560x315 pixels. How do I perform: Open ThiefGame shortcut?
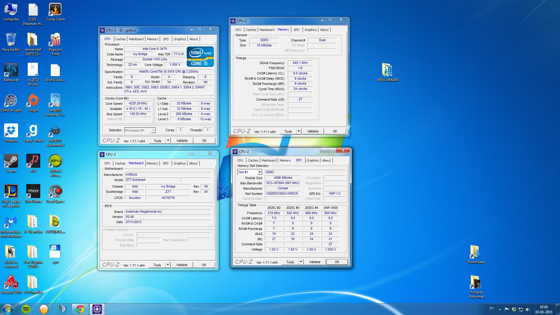point(33,194)
